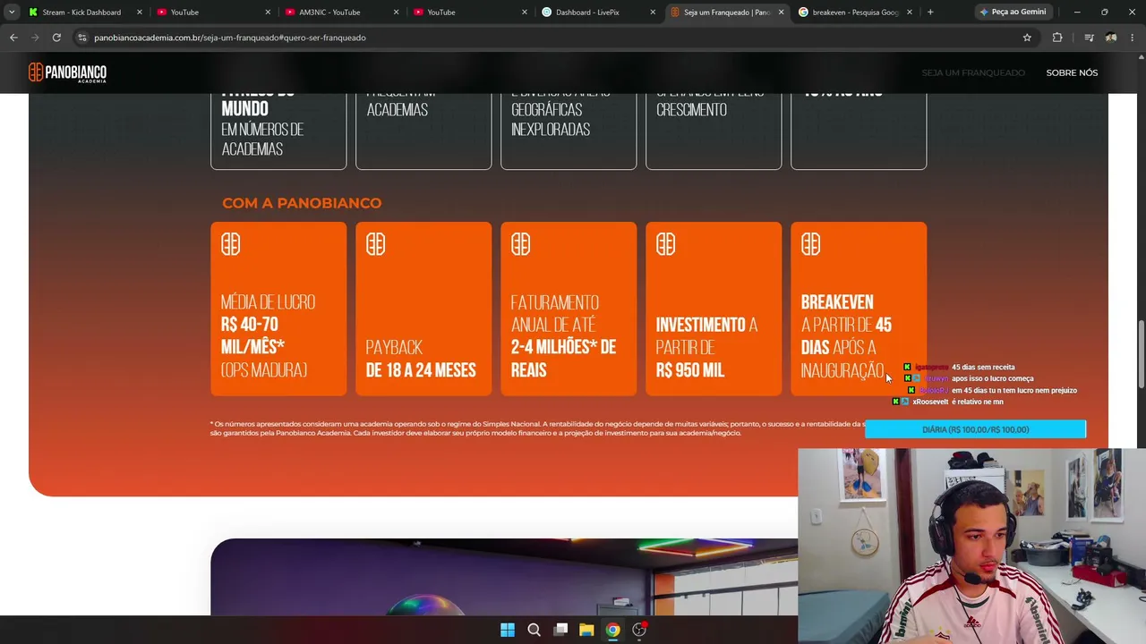Reload the current page

[56, 38]
